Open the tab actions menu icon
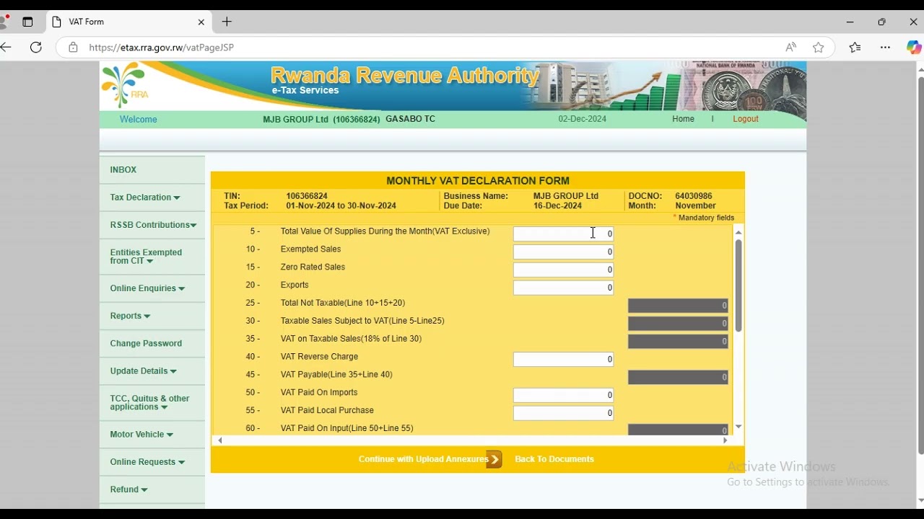The height and width of the screenshot is (519, 924). [27, 22]
